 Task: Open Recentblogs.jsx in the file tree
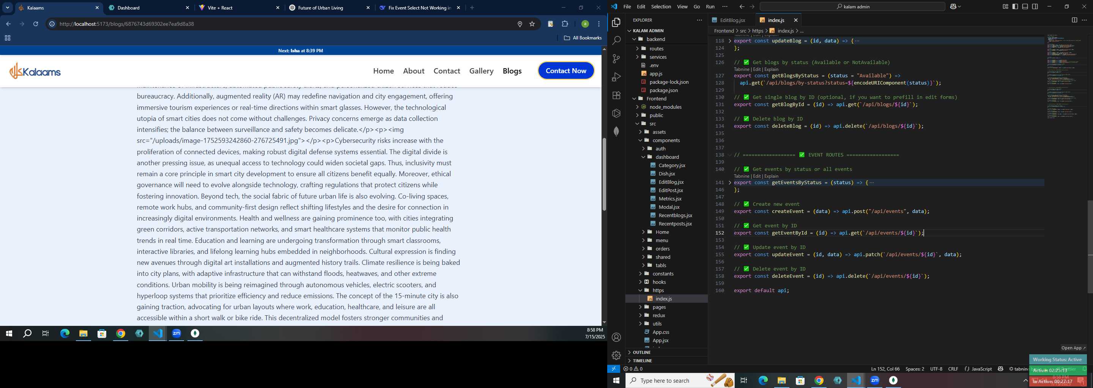coord(675,215)
